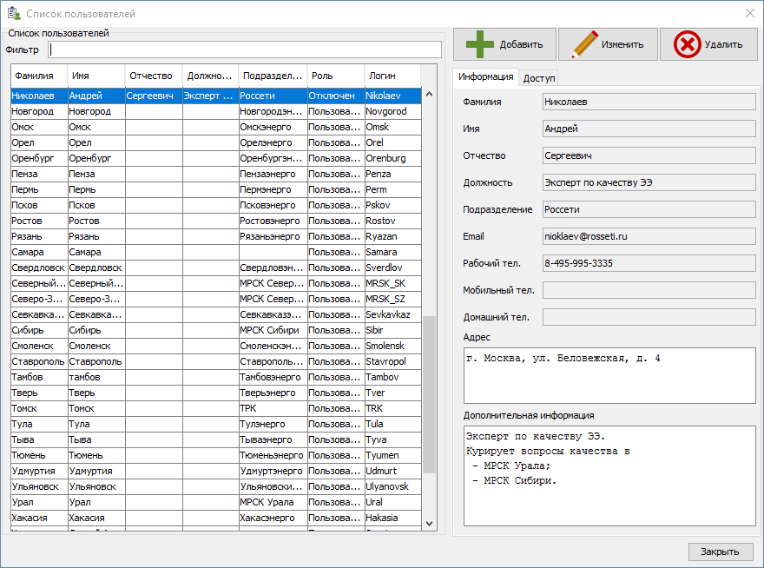Select the Omsk login cell
Image resolution: width=764 pixels, height=568 pixels.
click(393, 128)
